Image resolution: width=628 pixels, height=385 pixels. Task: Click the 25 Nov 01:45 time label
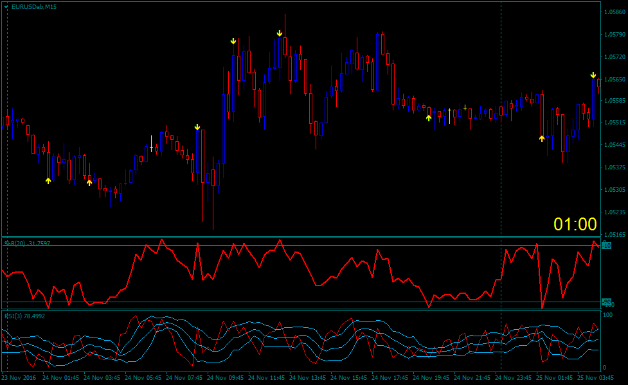click(555, 377)
